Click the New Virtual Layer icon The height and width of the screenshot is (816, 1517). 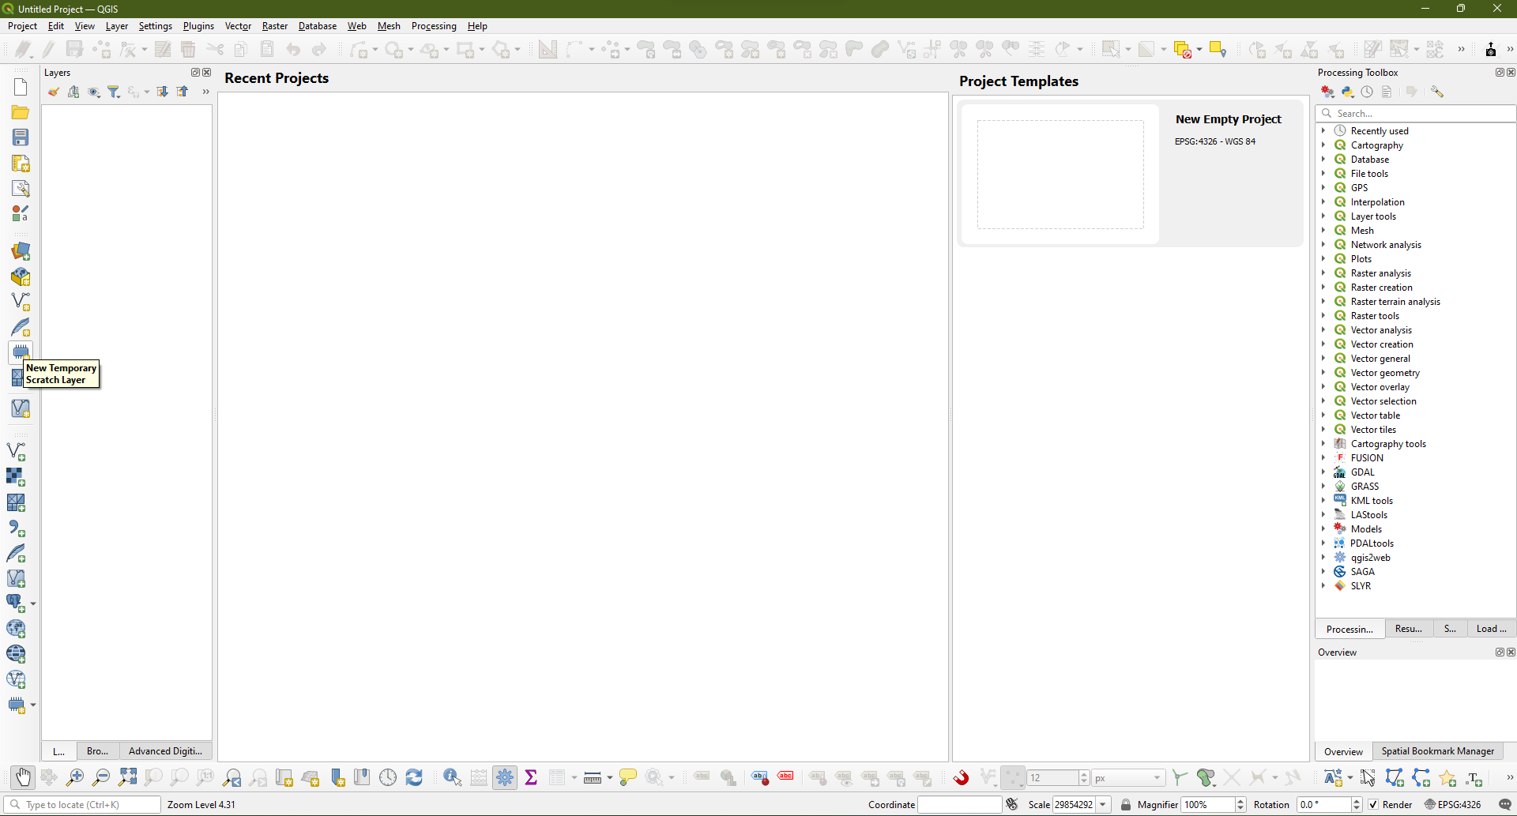point(21,408)
